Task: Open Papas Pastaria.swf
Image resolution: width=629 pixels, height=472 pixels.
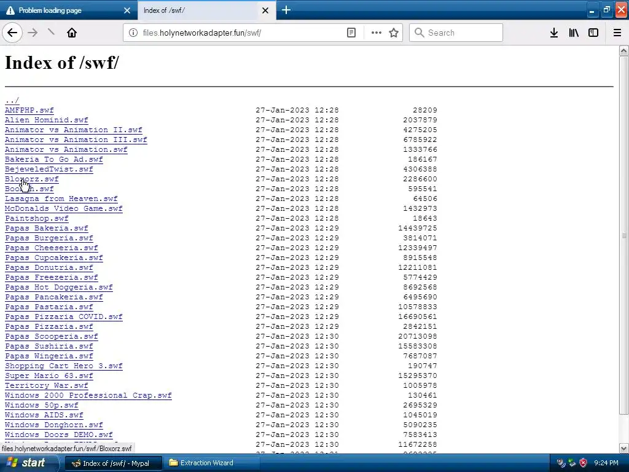Action: point(49,307)
